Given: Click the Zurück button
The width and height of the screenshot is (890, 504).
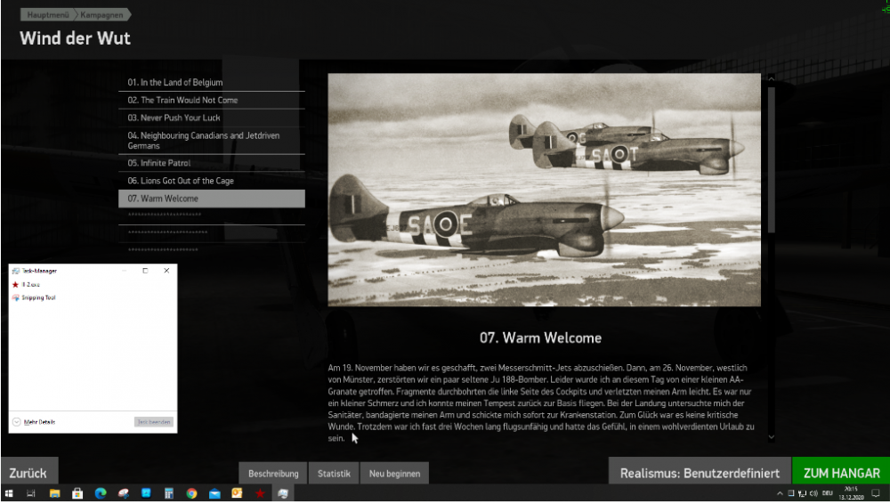Looking at the screenshot, I should click(29, 472).
